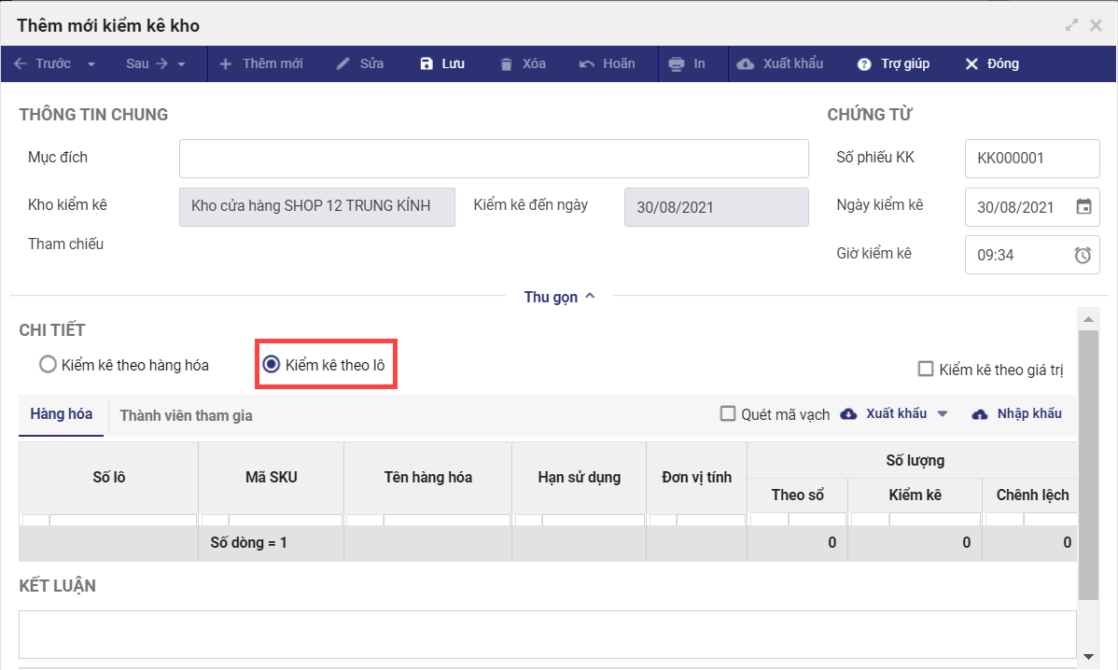Tick the Quét mã vạch checkbox
Screen dimensions: 1118x670
tap(728, 414)
